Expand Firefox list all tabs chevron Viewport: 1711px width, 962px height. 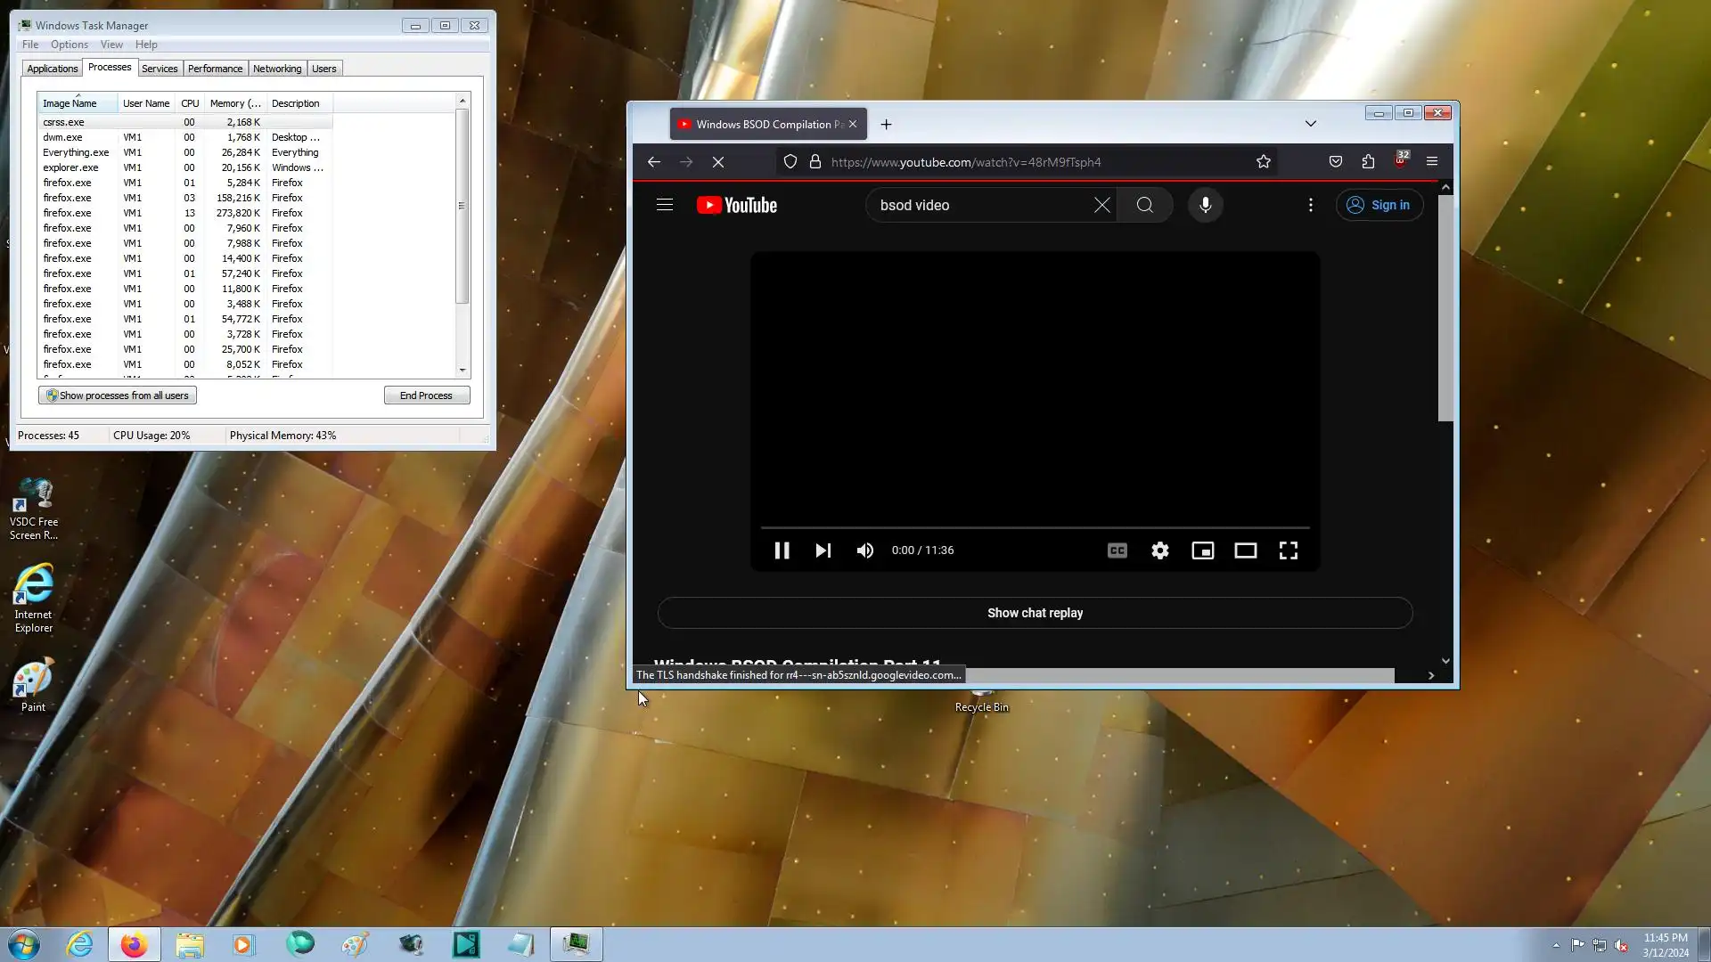tap(1310, 124)
